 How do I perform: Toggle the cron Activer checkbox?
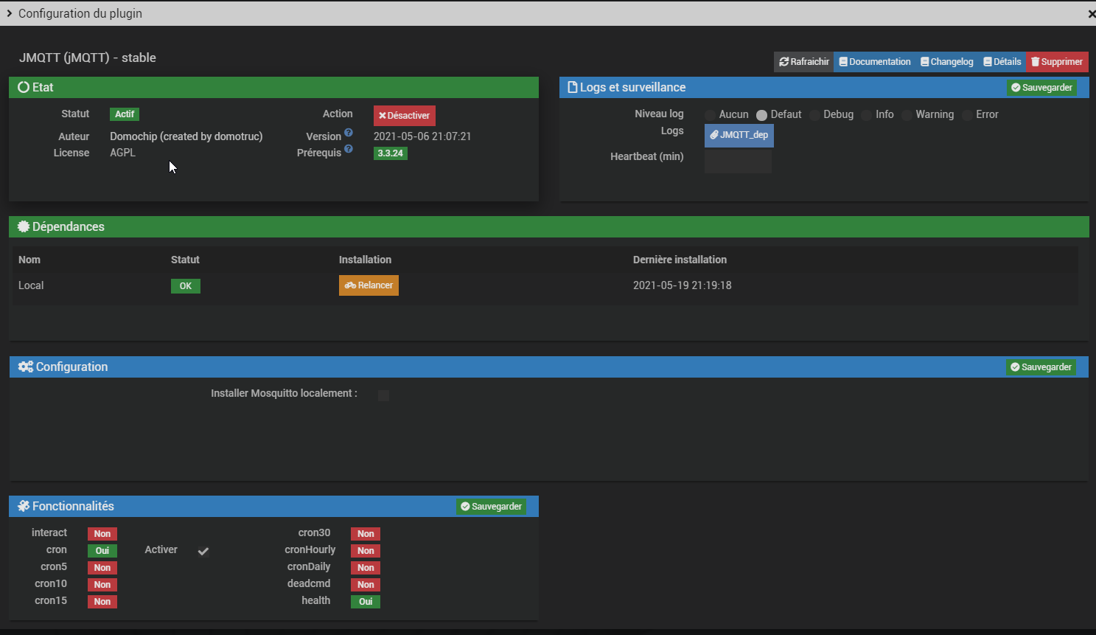[x=203, y=551]
